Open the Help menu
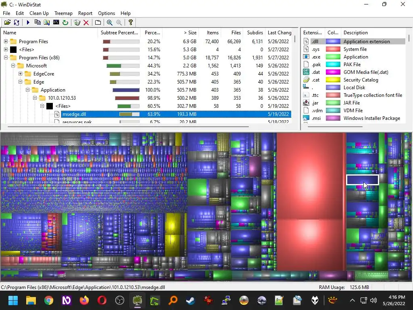The image size is (413, 310). [125, 13]
